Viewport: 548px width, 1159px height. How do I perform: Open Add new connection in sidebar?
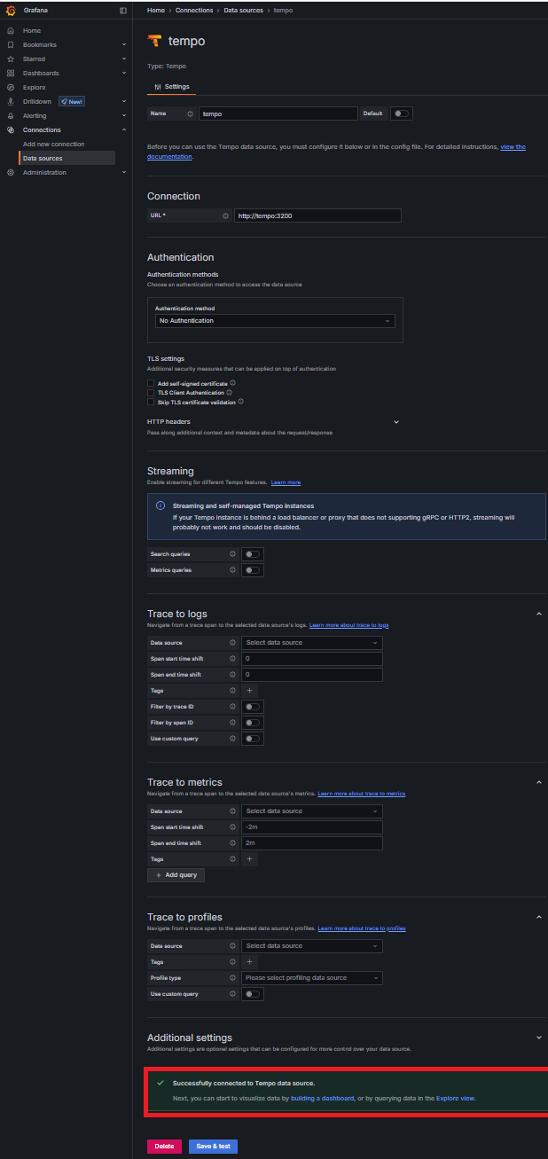(x=54, y=144)
